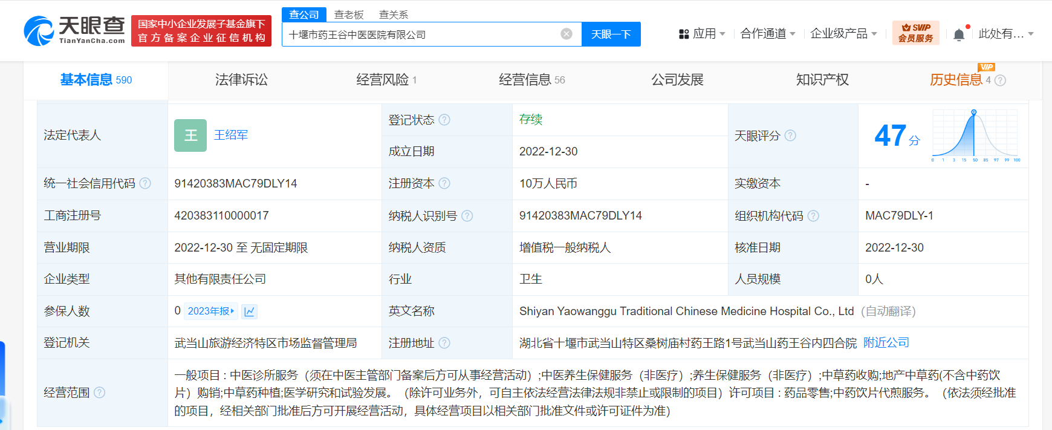This screenshot has width=1052, height=430.
Task: Click the 天眼一下 search button
Action: [x=611, y=34]
